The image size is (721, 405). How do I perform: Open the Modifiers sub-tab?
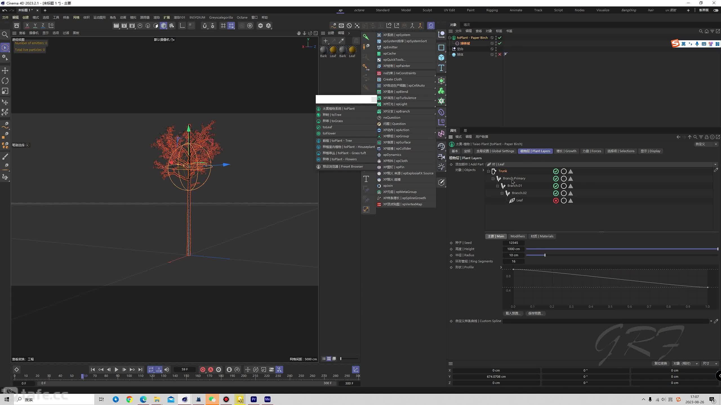coord(517,236)
